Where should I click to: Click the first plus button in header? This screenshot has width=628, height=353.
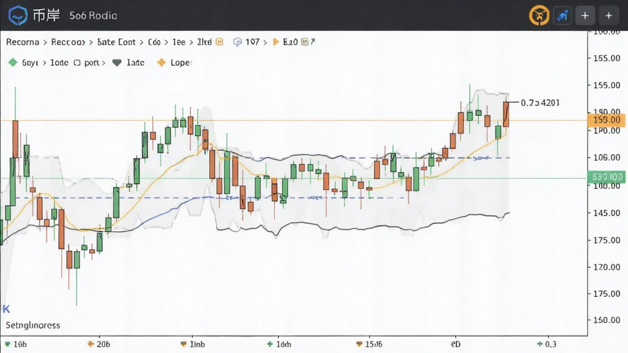coord(584,15)
